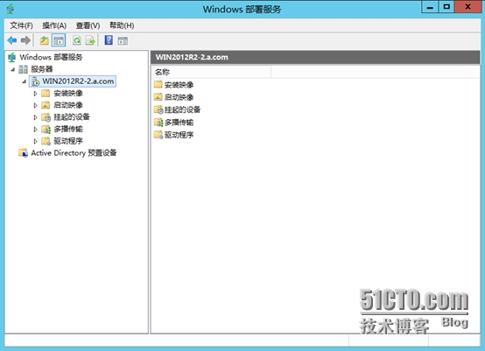485x351 pixels.
Task: Expand the 多播传输 tree node
Action: 35,130
